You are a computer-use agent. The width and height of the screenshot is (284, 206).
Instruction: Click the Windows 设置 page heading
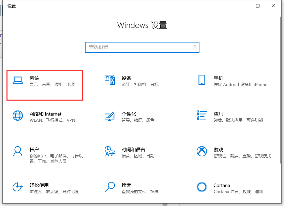142,25
